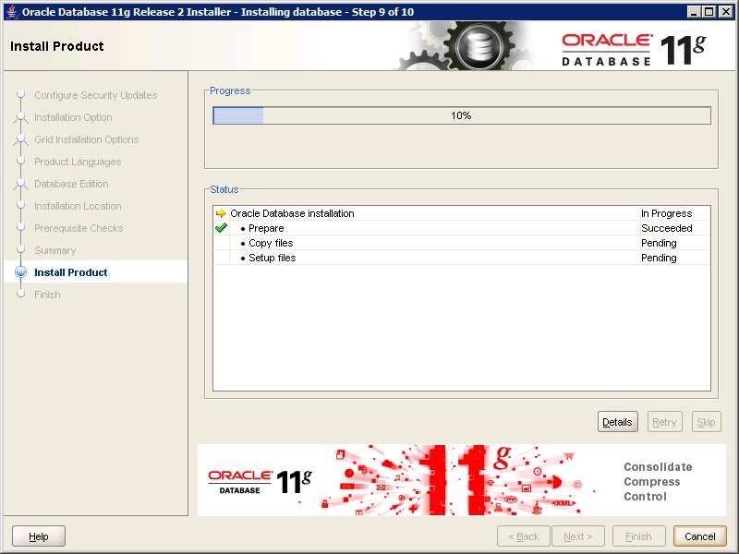Screen dimensions: 739x554
Task: Click the yellow arrow in-progress icon
Action: tap(221, 213)
